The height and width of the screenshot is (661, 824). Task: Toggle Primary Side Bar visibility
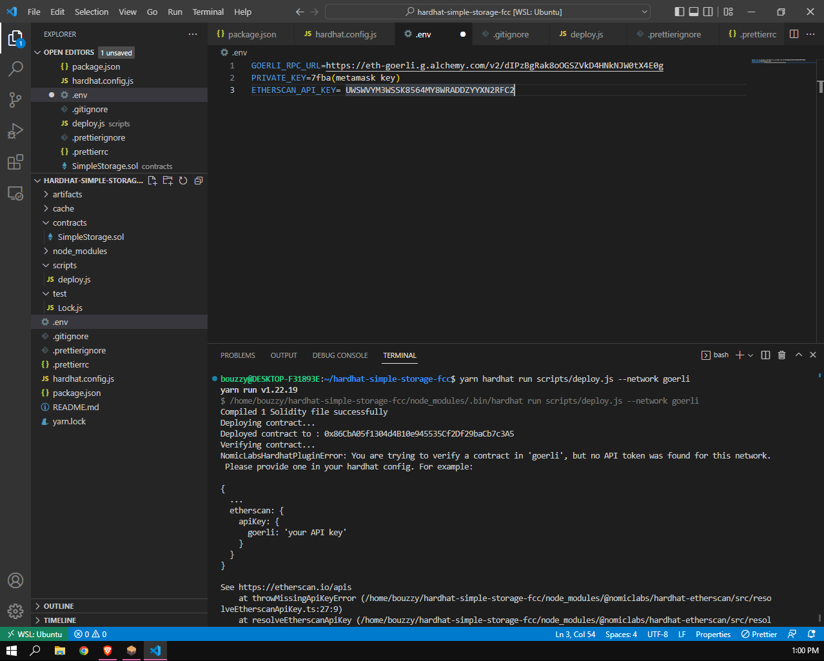(x=680, y=12)
